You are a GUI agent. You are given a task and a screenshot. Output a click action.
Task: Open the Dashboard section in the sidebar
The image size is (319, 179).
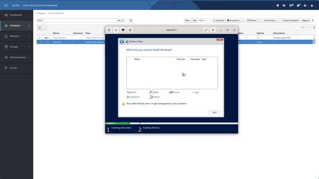16,15
